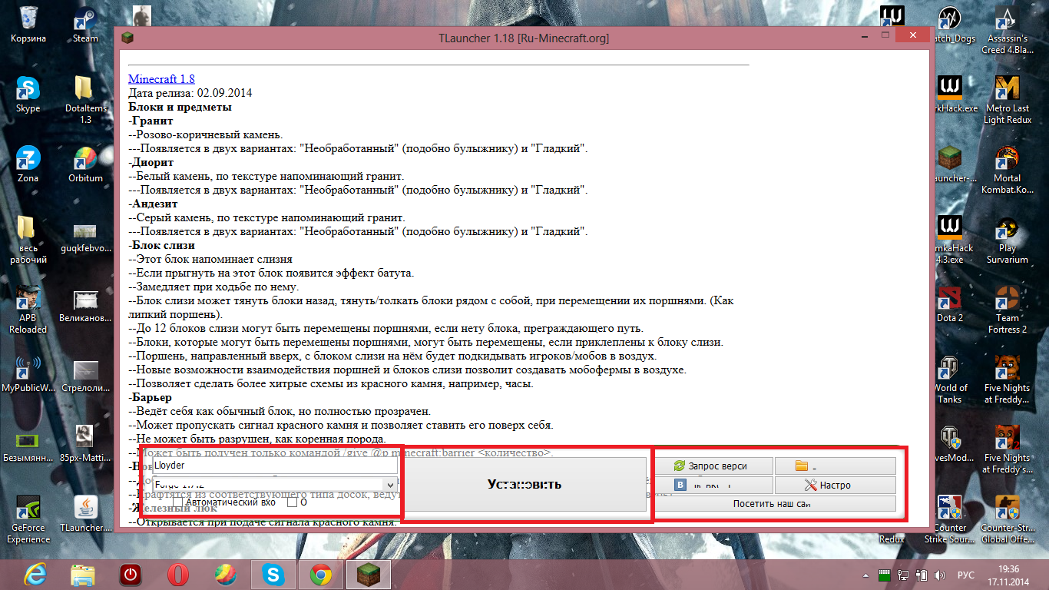This screenshot has width=1049, height=590.
Task: Select the Play Survarium shortcut
Action: [x=1008, y=240]
